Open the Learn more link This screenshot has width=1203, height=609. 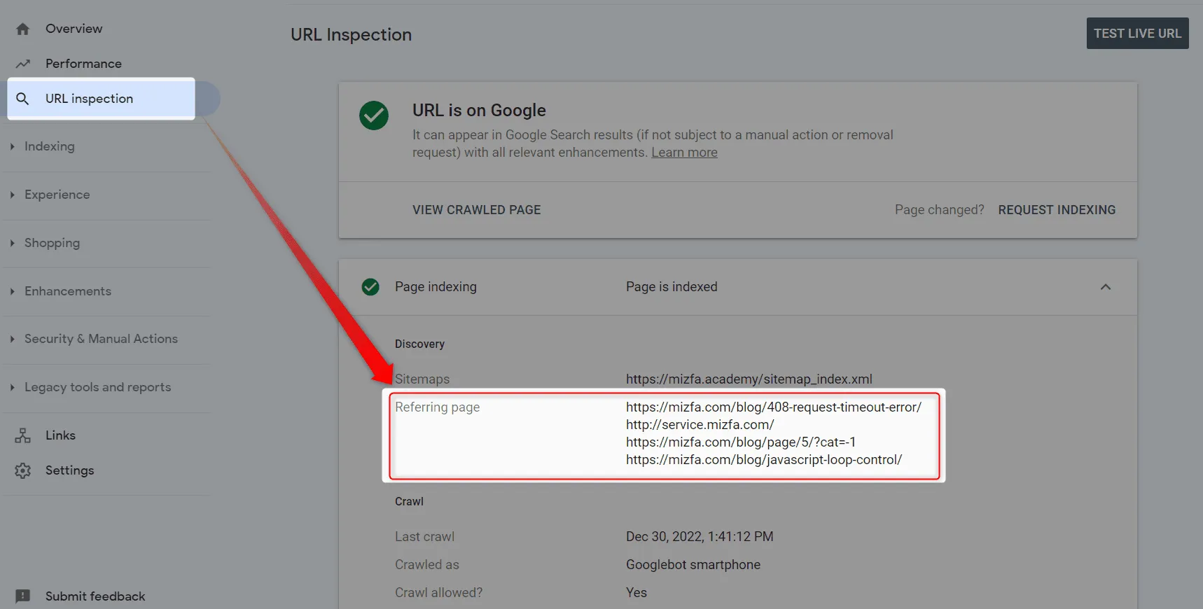pyautogui.click(x=684, y=153)
